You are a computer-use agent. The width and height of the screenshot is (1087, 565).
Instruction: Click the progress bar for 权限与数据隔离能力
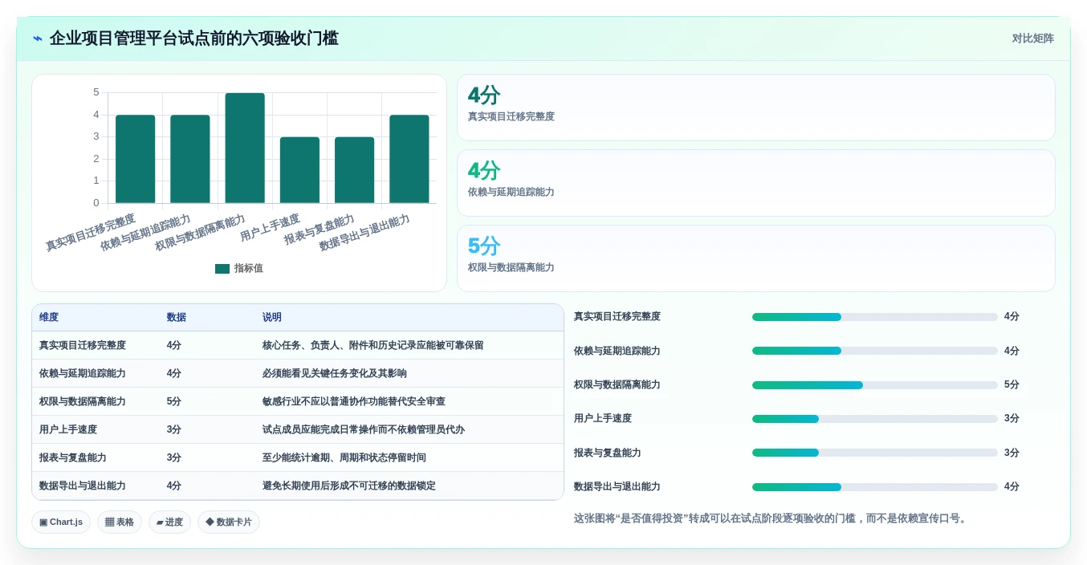[x=875, y=385]
